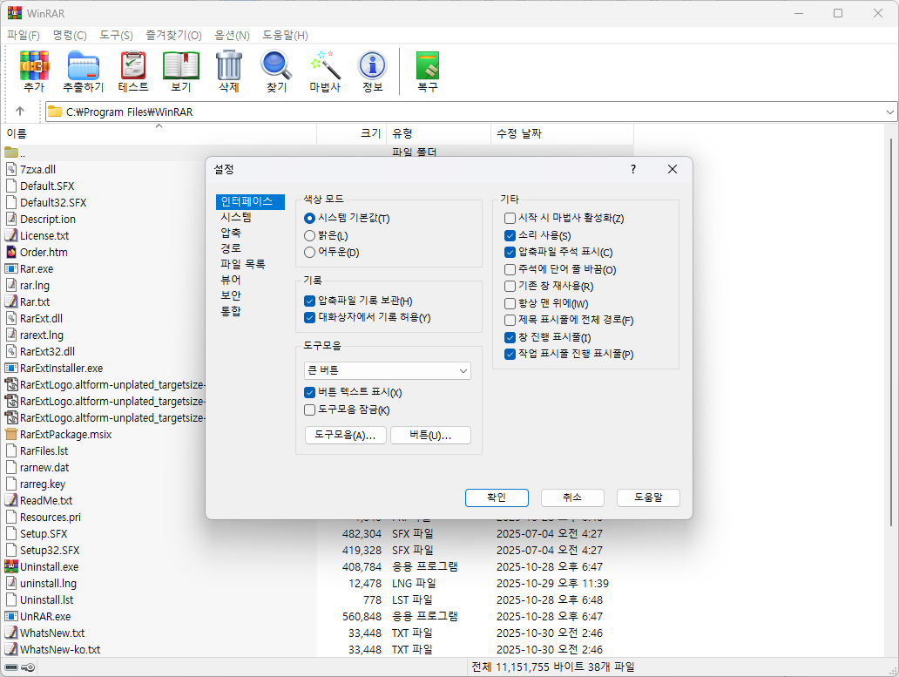Click the 삭제 (Delete) trash icon
This screenshot has width=899, height=677.
tap(229, 65)
